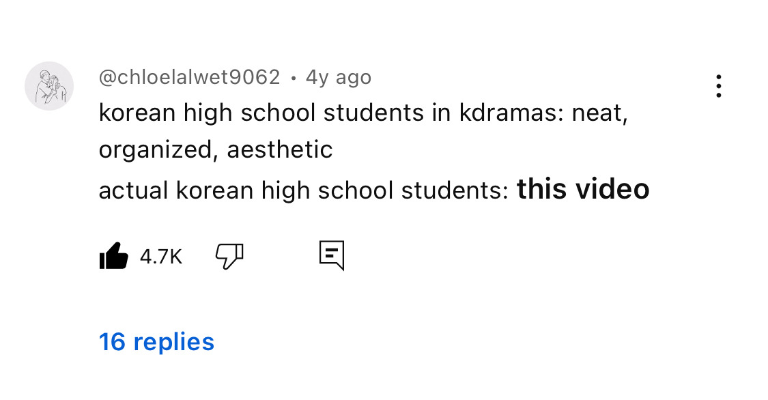Click the "4y ago" timestamp
The width and height of the screenshot is (768, 400).
click(339, 78)
